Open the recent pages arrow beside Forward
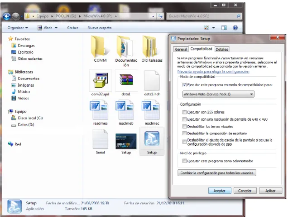 click(x=22, y=16)
